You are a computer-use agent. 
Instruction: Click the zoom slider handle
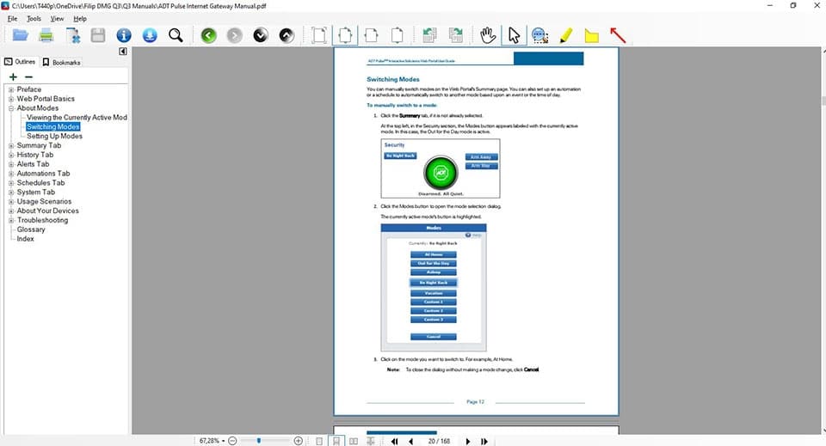[259, 441]
